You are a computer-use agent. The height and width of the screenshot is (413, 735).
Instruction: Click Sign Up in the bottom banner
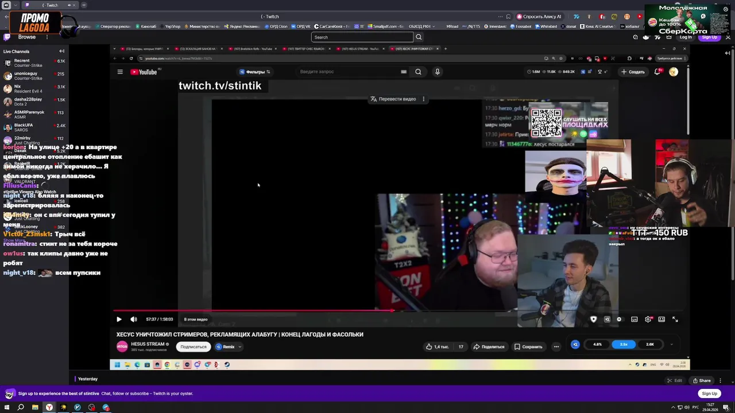coord(709,393)
